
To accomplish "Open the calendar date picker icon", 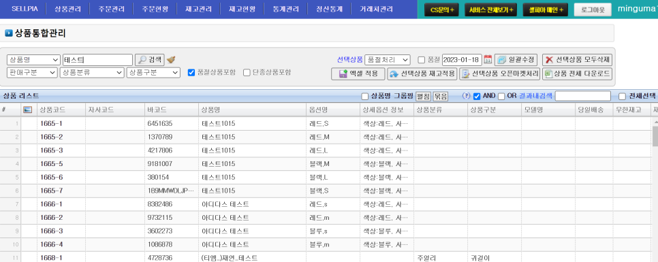I will click(488, 60).
